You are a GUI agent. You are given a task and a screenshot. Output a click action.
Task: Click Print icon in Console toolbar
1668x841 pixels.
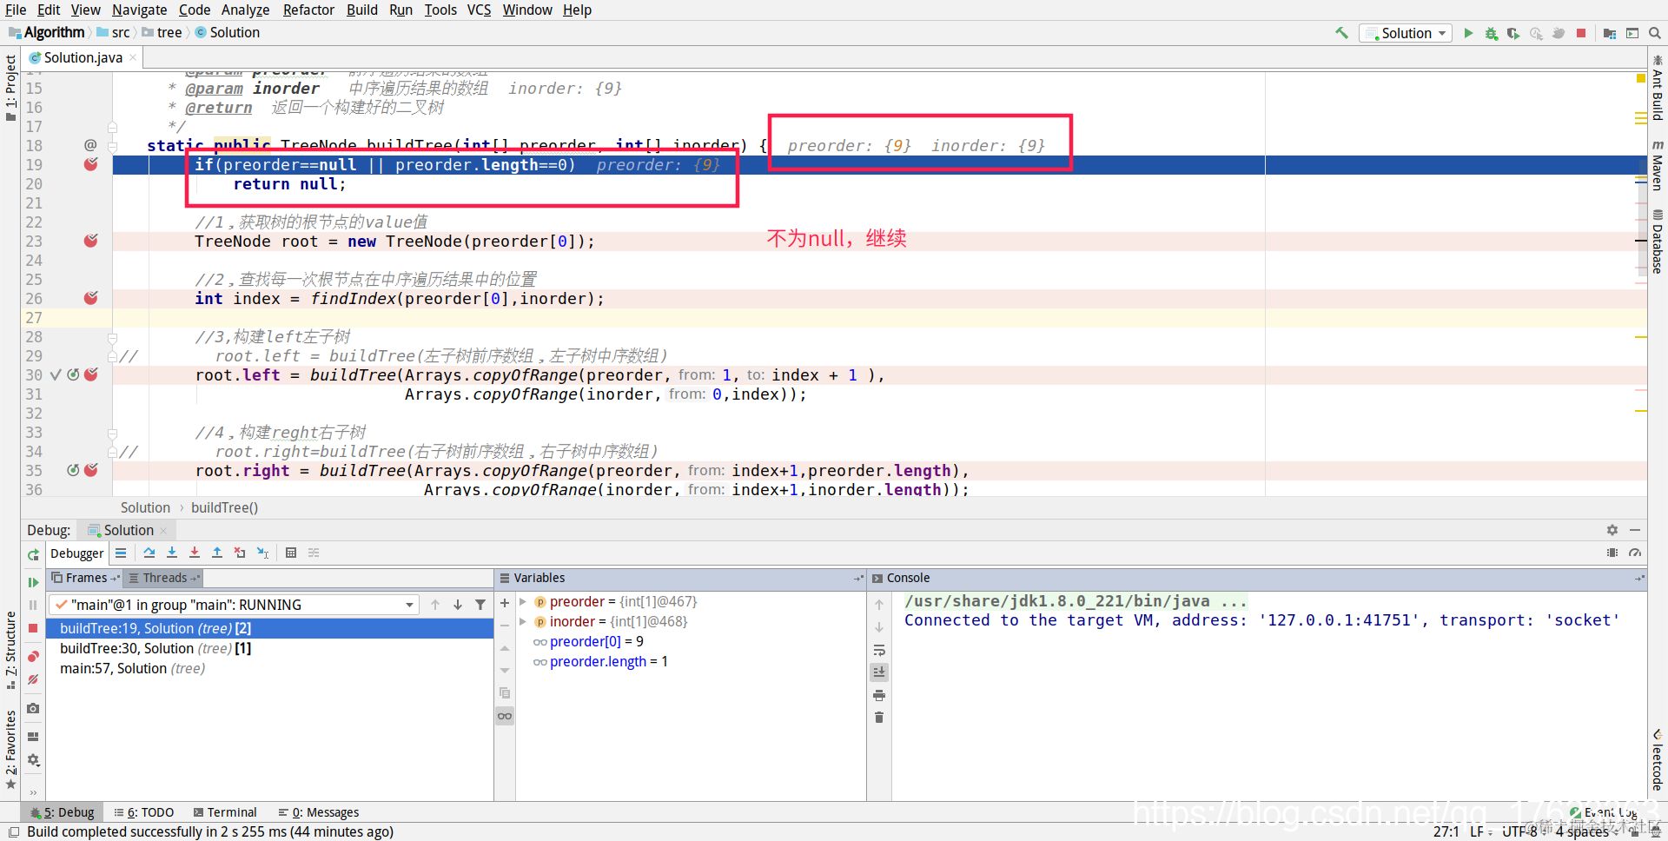(x=879, y=695)
